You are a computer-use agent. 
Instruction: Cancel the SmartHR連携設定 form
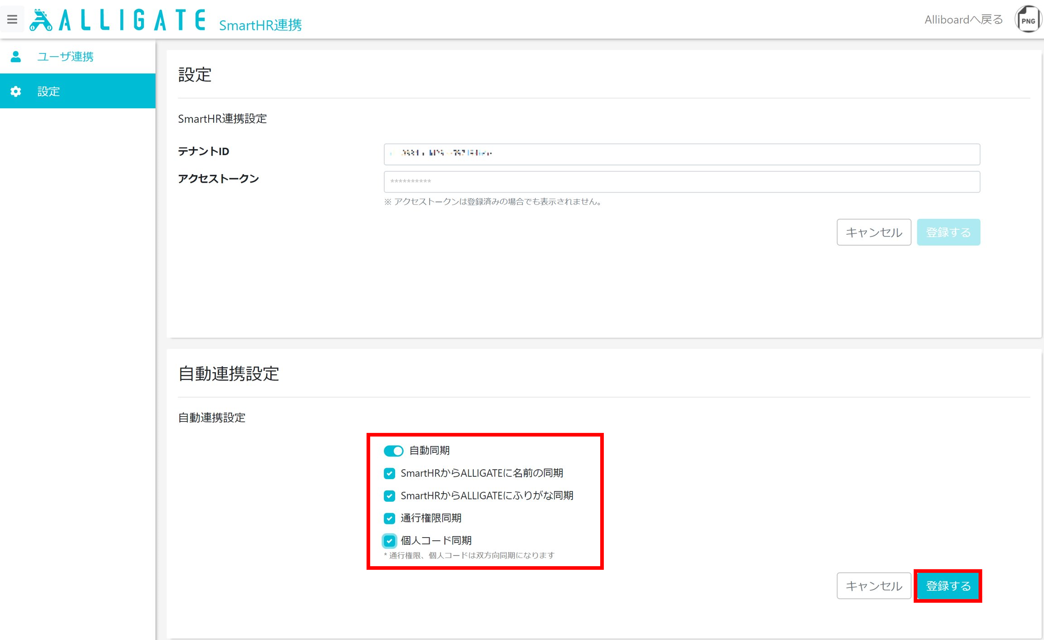click(x=873, y=232)
